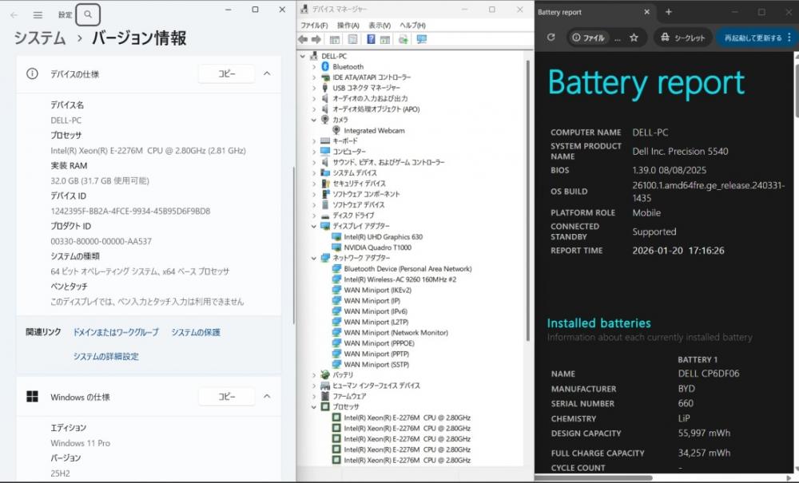Reload the Battery report page

tap(551, 38)
